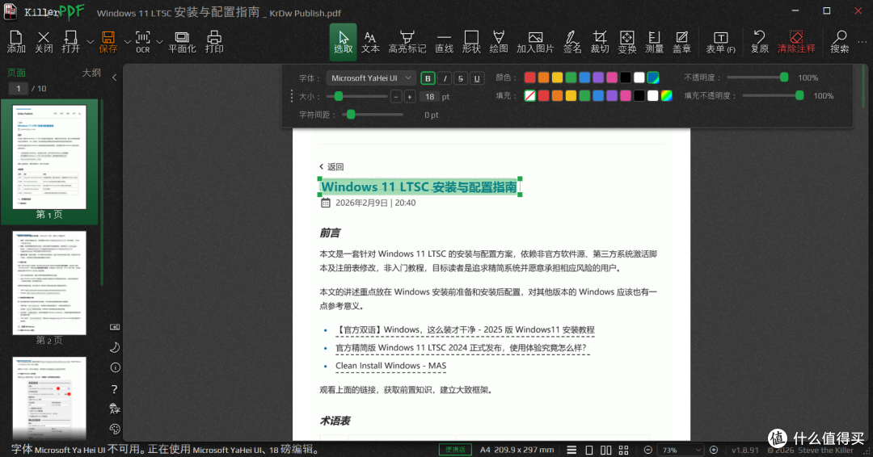Open the 73% zoom level dropdown

681,450
